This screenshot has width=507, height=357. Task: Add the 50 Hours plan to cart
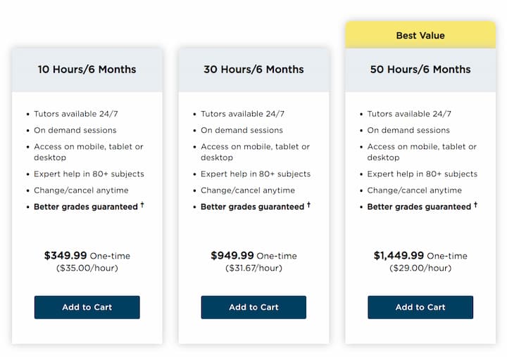420,307
